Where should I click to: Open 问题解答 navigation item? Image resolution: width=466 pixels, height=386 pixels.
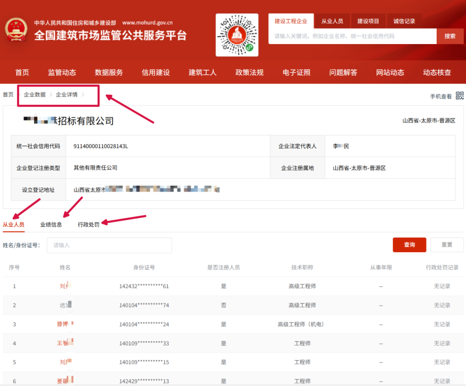(x=343, y=72)
